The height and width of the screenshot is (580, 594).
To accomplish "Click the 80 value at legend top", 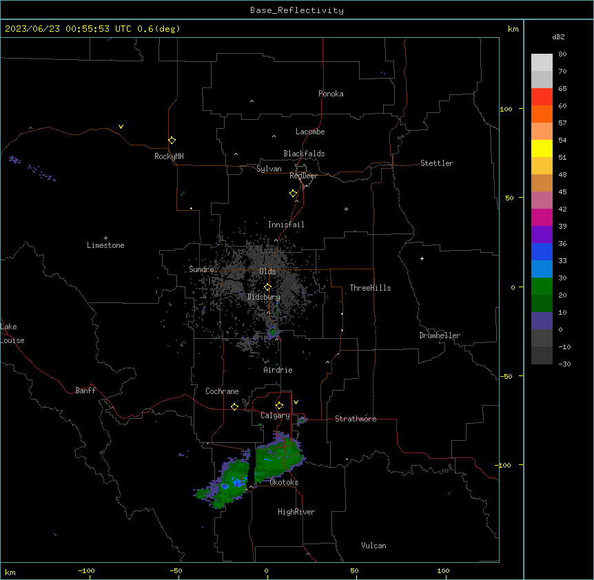I will 562,54.
